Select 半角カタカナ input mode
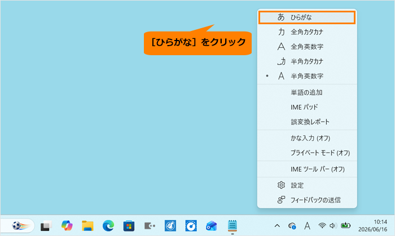395x236 pixels. (x=307, y=61)
